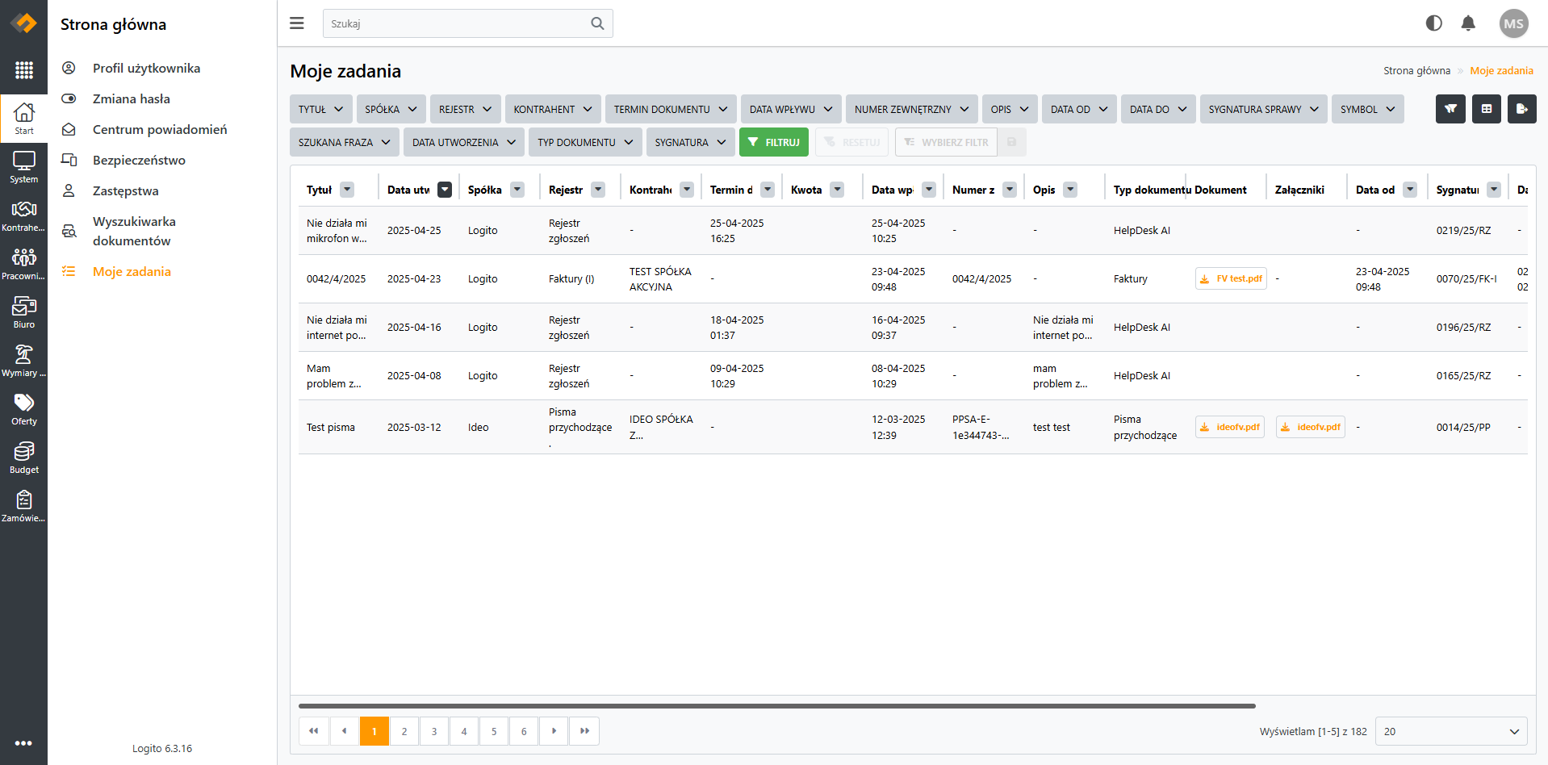Expand the TYTUŁ filter dropdown
The height and width of the screenshot is (765, 1548).
[321, 109]
